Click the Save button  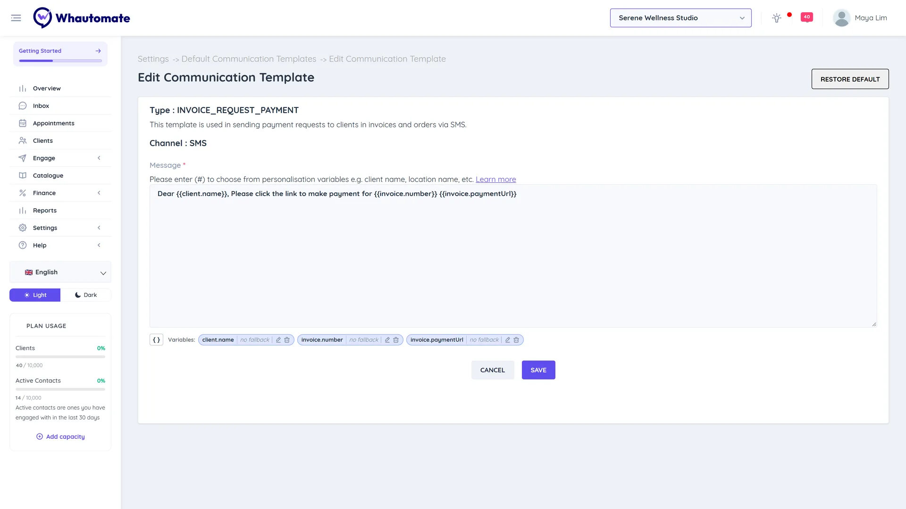pyautogui.click(x=538, y=370)
